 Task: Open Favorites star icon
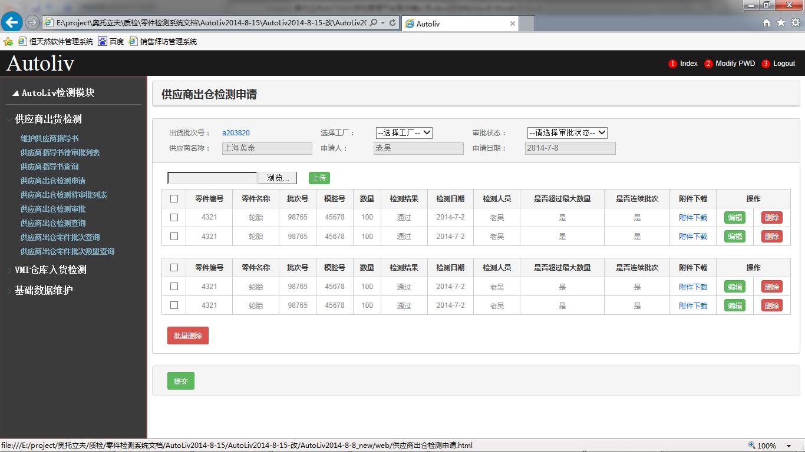[x=781, y=23]
